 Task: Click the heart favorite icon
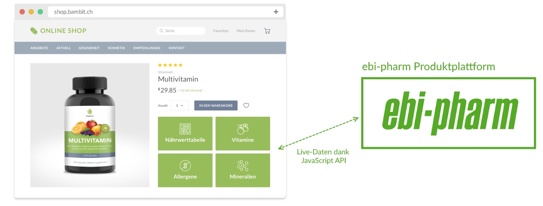pyautogui.click(x=246, y=105)
